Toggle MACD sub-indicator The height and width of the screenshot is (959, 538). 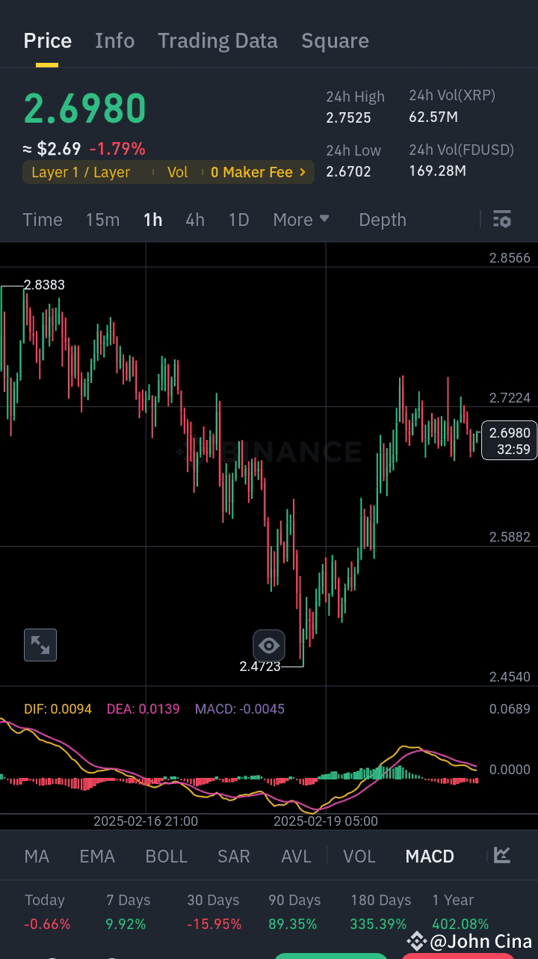tap(430, 856)
